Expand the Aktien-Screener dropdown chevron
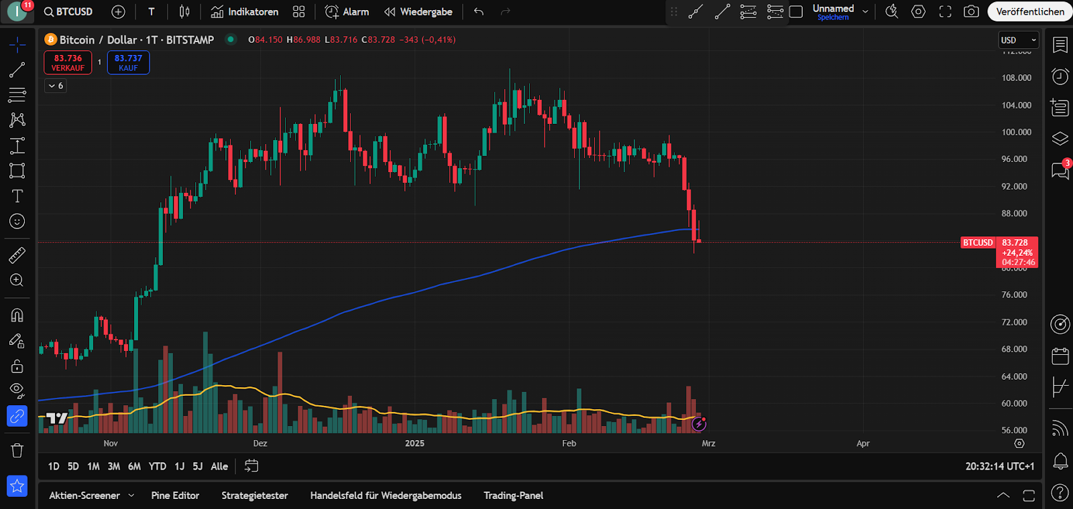1073x509 pixels. (x=131, y=496)
